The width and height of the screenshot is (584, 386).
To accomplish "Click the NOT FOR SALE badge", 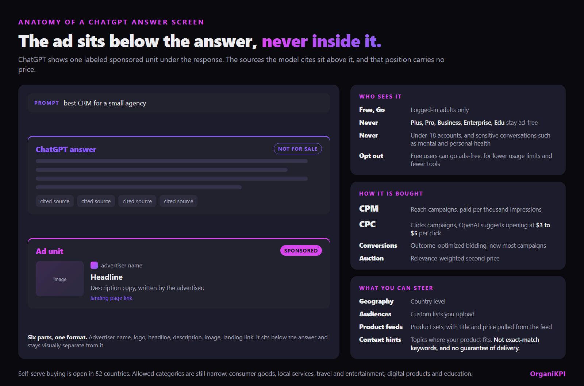I will click(297, 149).
